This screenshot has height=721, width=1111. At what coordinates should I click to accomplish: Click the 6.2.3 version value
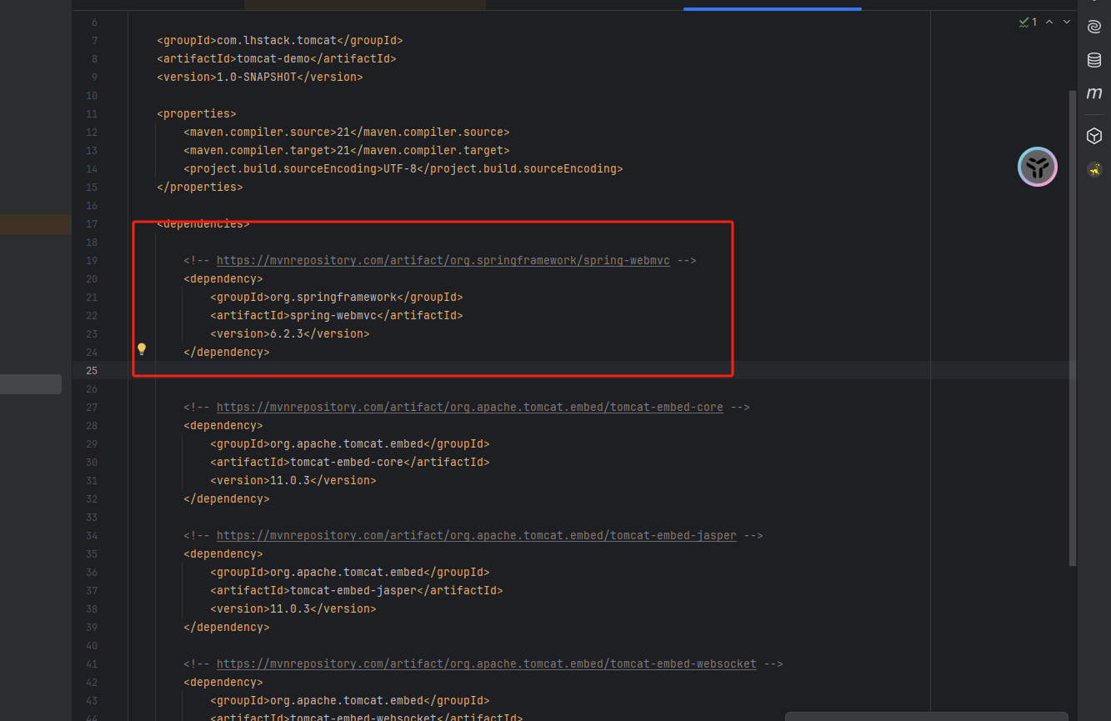tap(286, 334)
